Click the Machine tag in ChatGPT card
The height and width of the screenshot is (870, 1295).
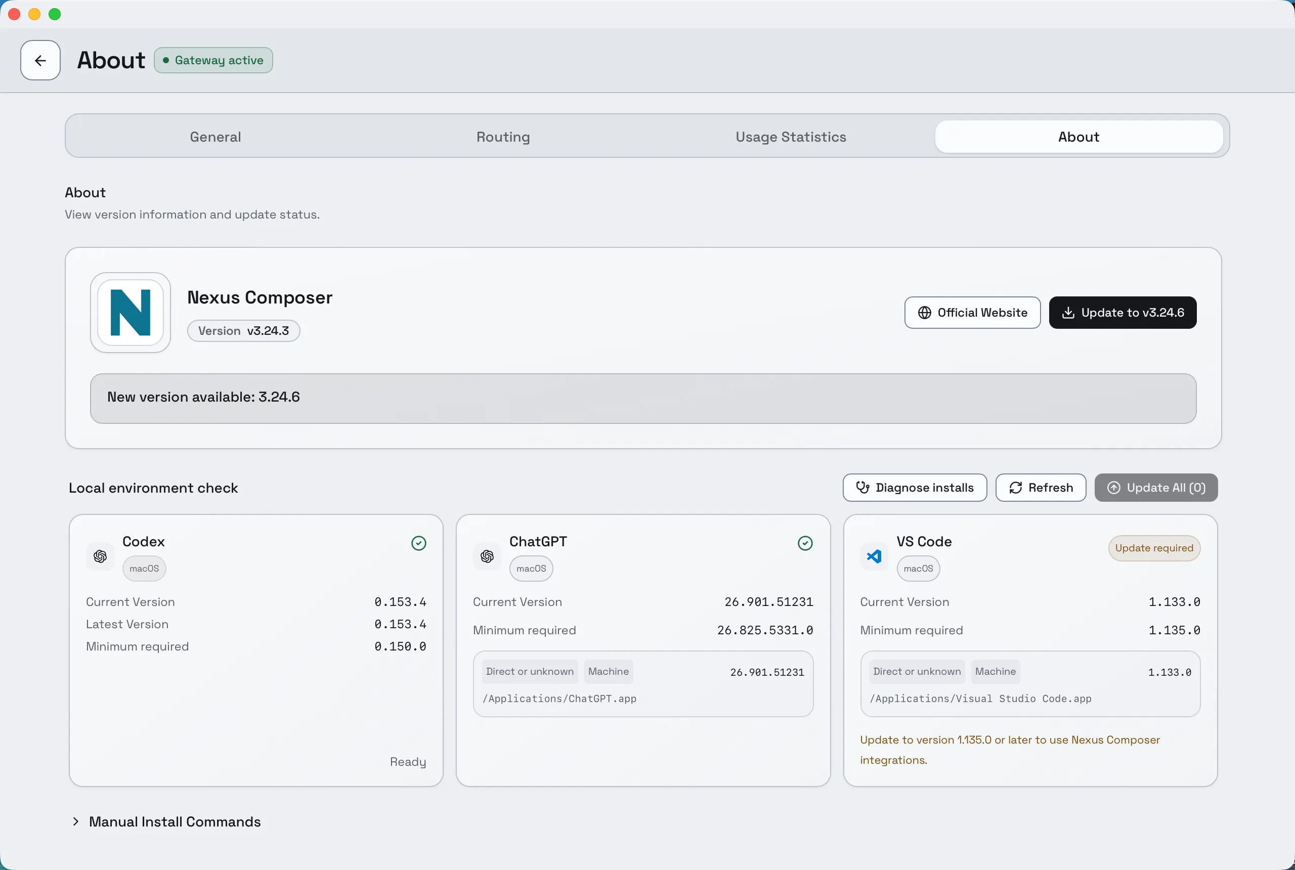[609, 671]
